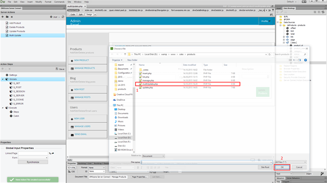The width and height of the screenshot is (327, 183).
Task: Select Catch under Execute
Action: [16, 116]
